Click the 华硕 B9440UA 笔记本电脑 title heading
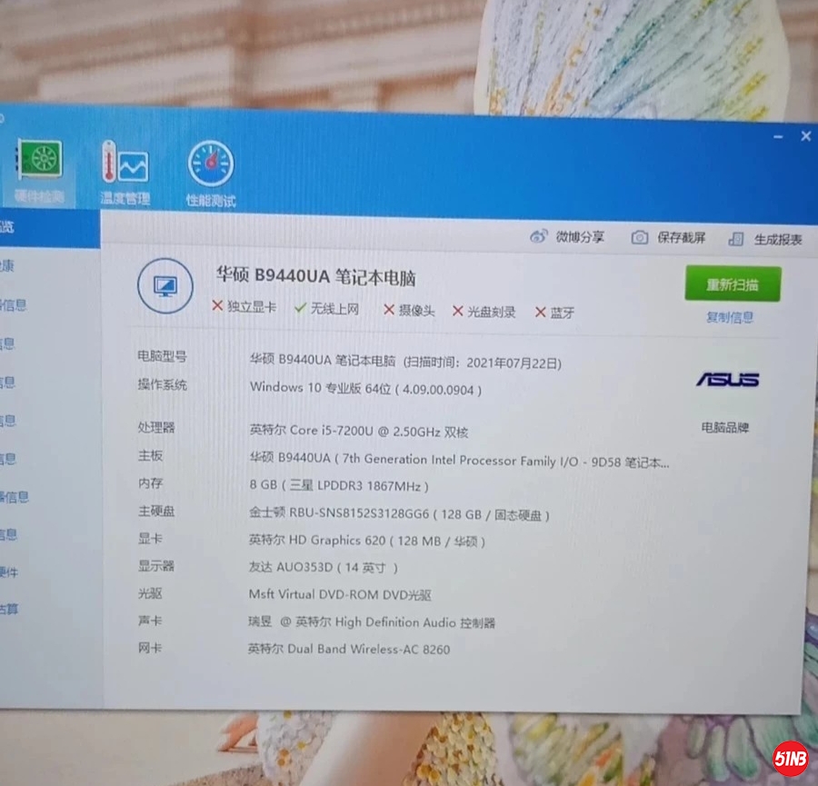 [316, 276]
